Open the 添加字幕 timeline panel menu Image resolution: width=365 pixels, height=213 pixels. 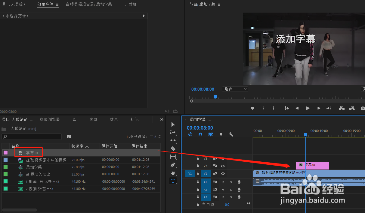tap(210, 119)
